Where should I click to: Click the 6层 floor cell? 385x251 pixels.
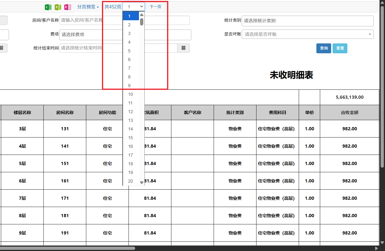(x=22, y=181)
